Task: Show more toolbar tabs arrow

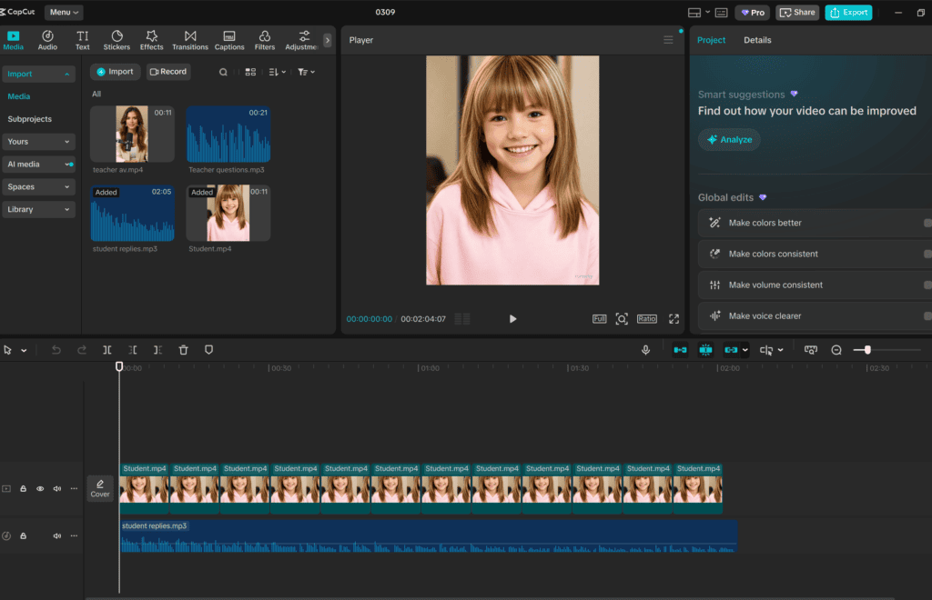Action: coord(327,40)
